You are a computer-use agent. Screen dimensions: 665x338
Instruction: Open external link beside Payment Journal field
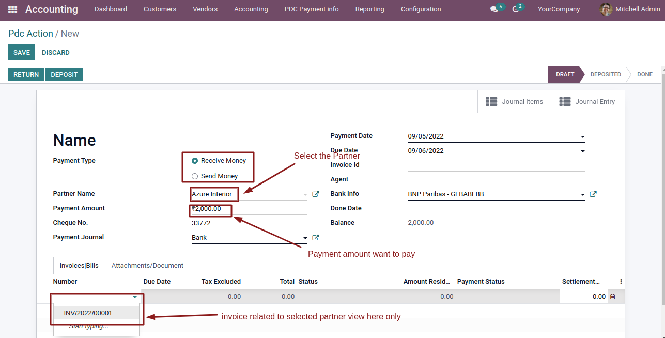click(x=316, y=238)
